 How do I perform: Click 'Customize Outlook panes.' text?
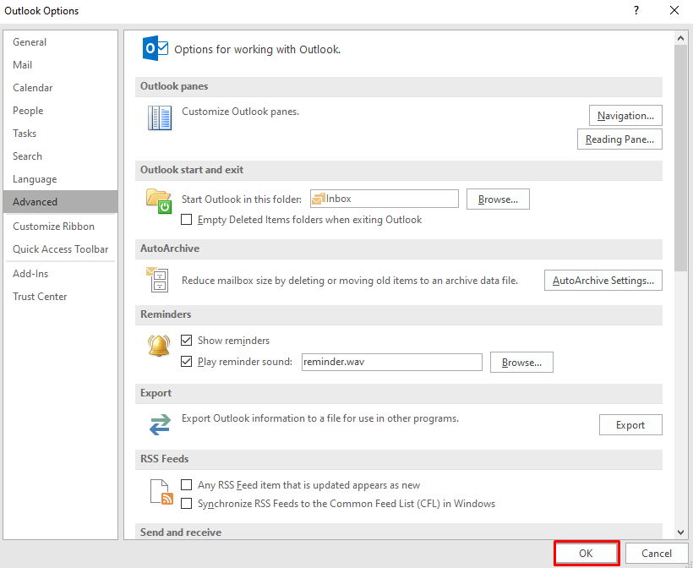click(x=240, y=112)
